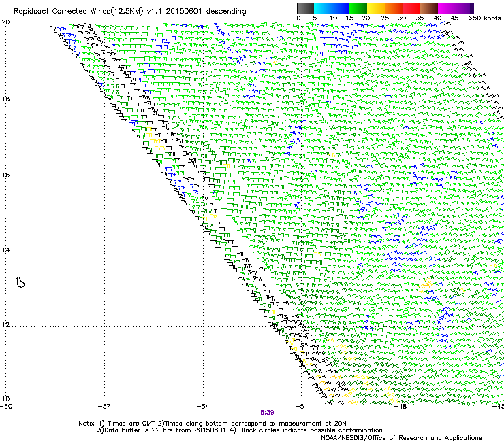Click the 'Rapidscat Corrected Winds(12.5KM)' title text
The width and height of the screenshot is (504, 442).
(78, 12)
